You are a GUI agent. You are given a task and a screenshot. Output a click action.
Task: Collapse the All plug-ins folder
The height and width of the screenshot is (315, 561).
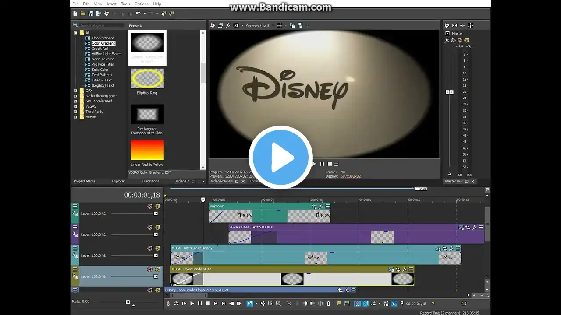pos(75,33)
